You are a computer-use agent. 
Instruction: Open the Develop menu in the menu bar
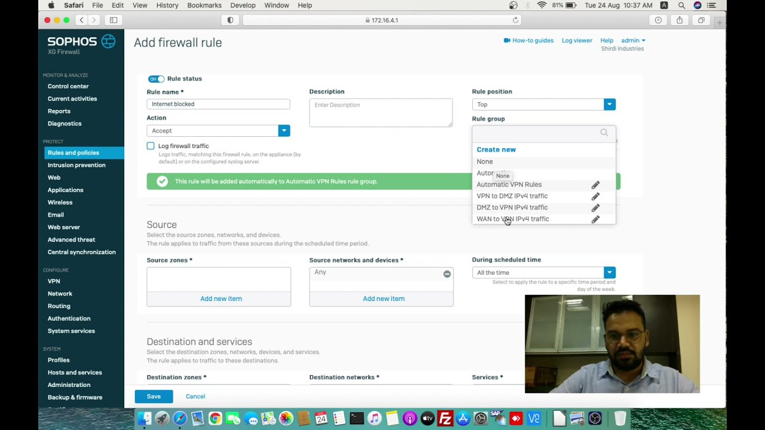[243, 5]
